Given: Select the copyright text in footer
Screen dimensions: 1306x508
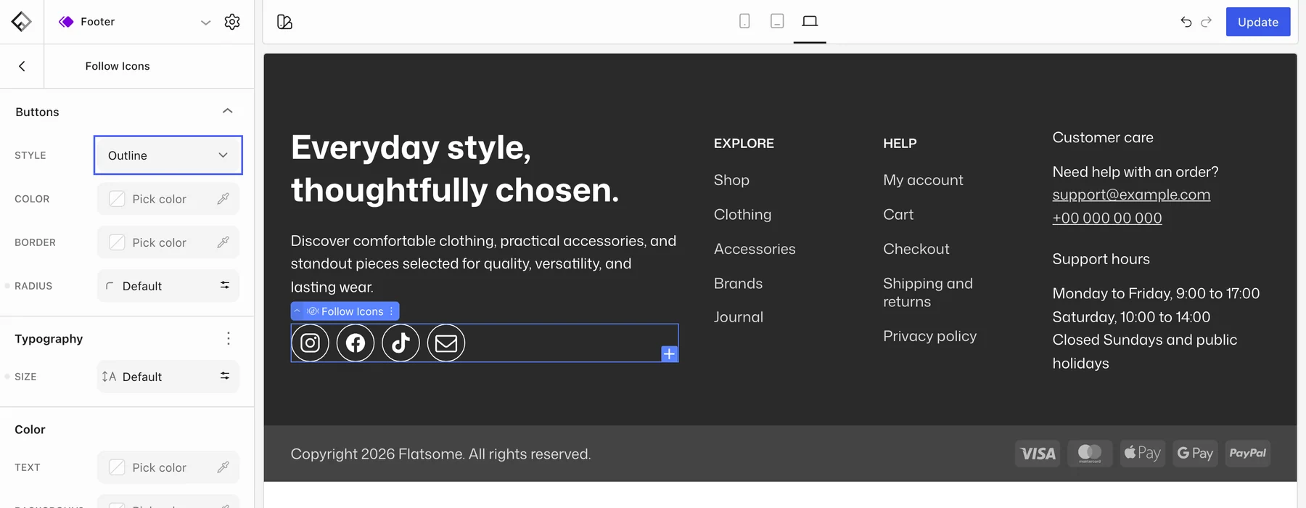Looking at the screenshot, I should (x=440, y=454).
